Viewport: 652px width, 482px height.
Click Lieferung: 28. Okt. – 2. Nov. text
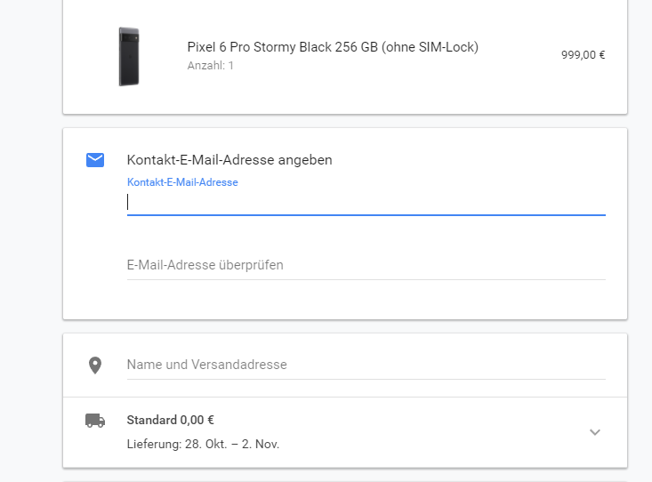point(203,444)
